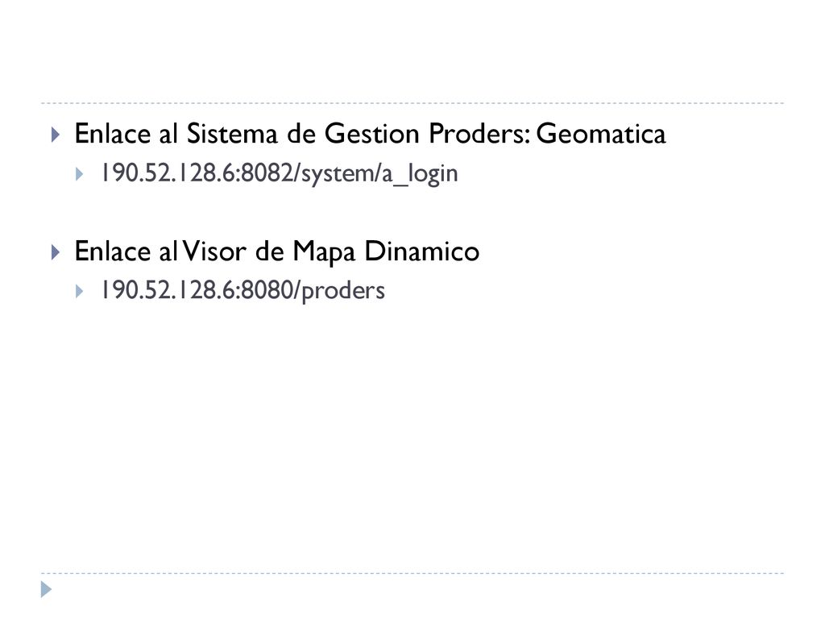Click the word Dinamico in the second heading

(x=422, y=251)
